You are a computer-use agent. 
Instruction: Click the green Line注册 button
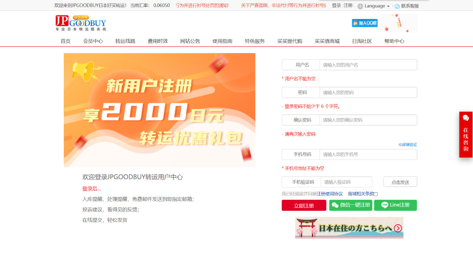395,205
